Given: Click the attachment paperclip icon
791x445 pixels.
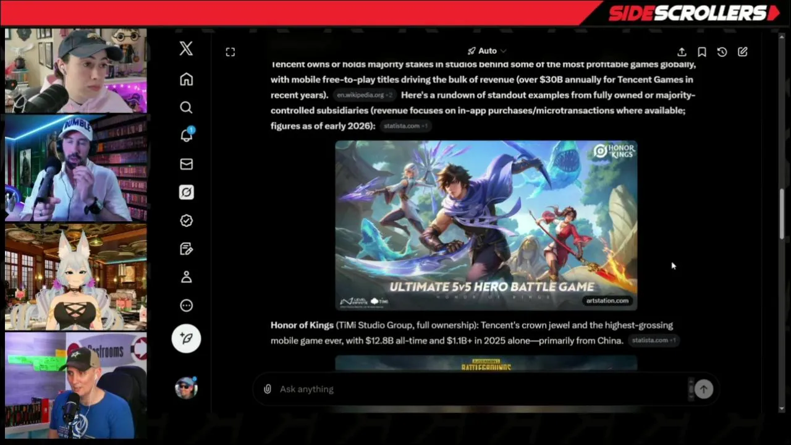Looking at the screenshot, I should [x=267, y=389].
